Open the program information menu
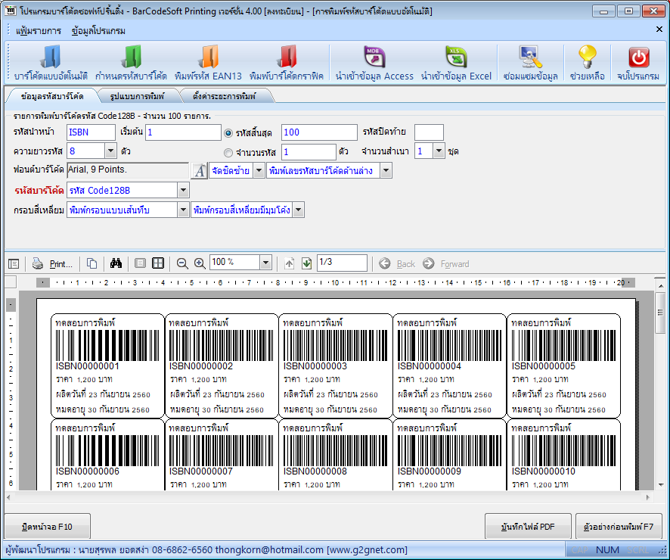Viewport: 670px width, 560px height. click(x=98, y=31)
